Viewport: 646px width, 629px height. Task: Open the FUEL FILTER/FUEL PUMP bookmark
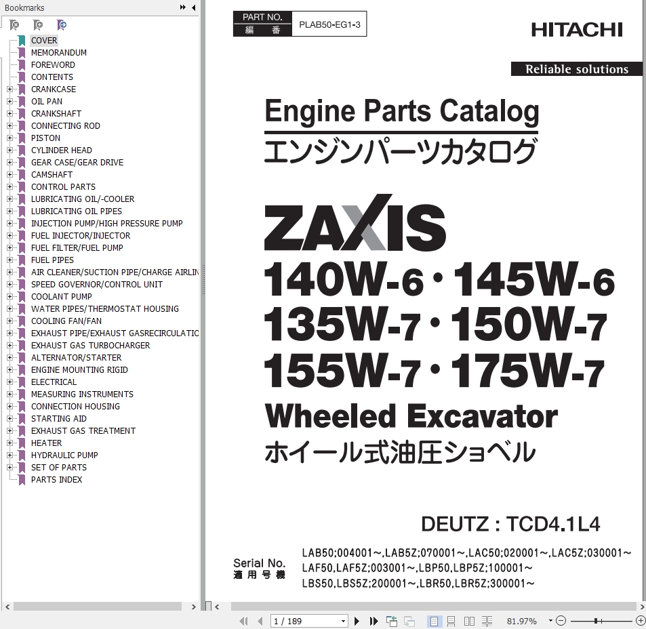point(77,247)
